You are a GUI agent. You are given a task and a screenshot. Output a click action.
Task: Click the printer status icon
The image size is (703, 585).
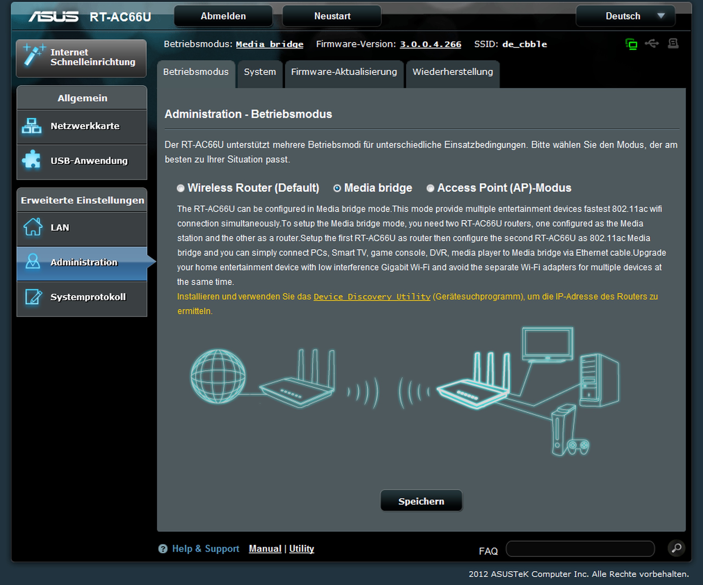point(673,43)
